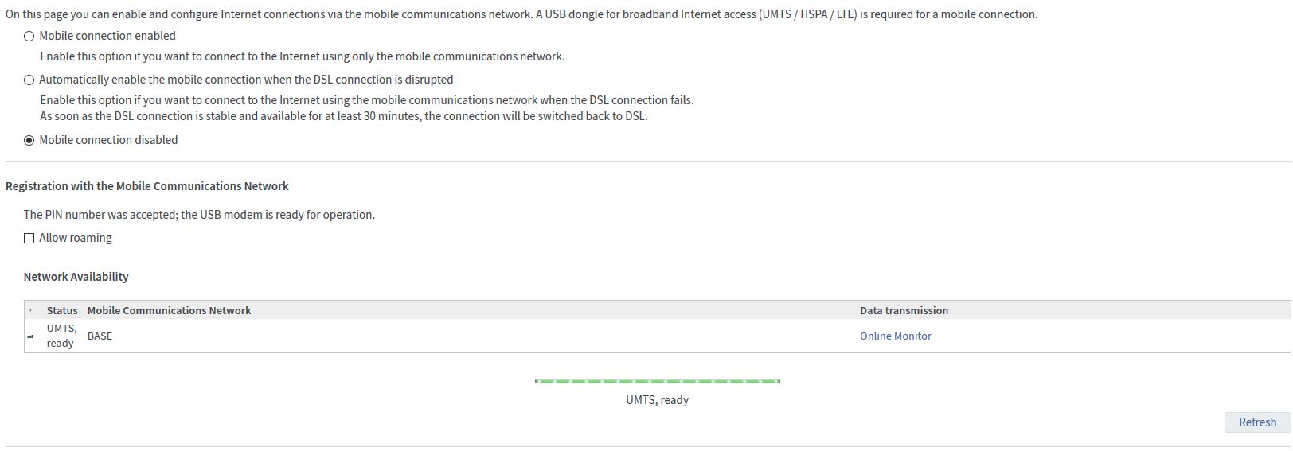Select the "Mobile connection disabled" radio option

coord(29,140)
